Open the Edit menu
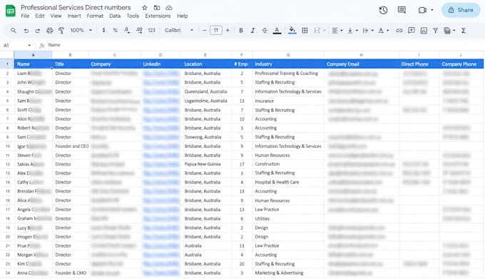 [x=40, y=16]
